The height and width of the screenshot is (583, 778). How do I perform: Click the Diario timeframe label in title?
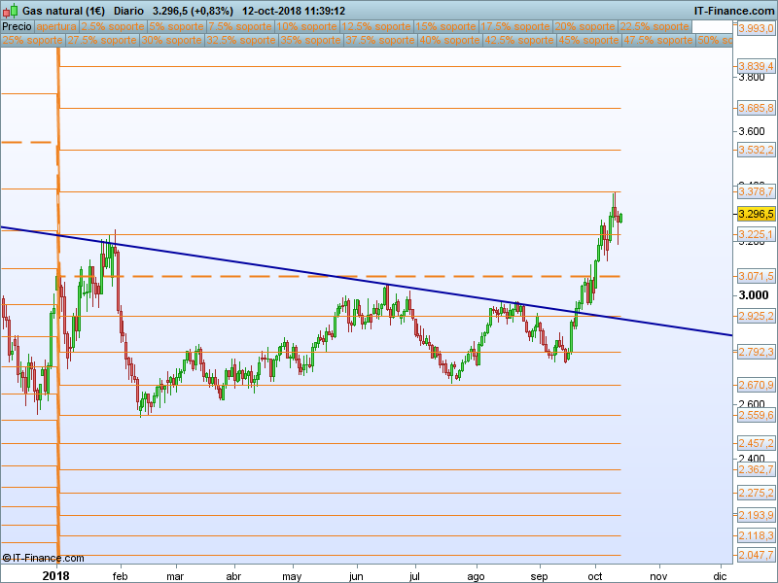point(130,11)
